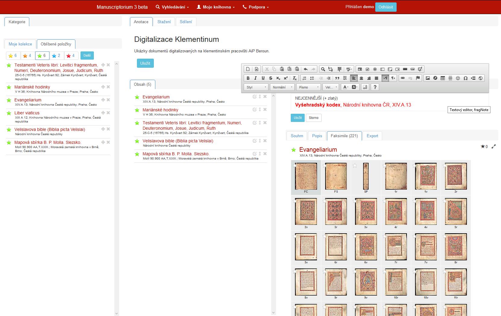Open the Písmo font dropdown
501x316 pixels.
[x=308, y=87]
